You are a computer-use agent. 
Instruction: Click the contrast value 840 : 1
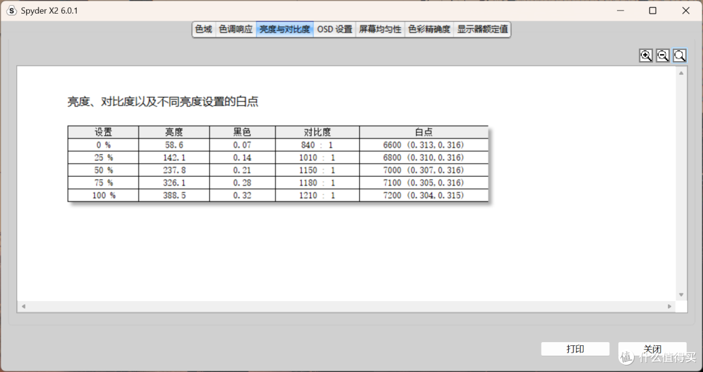point(318,145)
